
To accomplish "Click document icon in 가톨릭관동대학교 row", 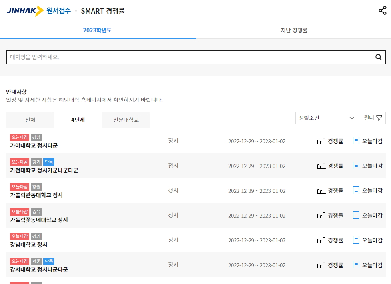I will tap(356, 190).
